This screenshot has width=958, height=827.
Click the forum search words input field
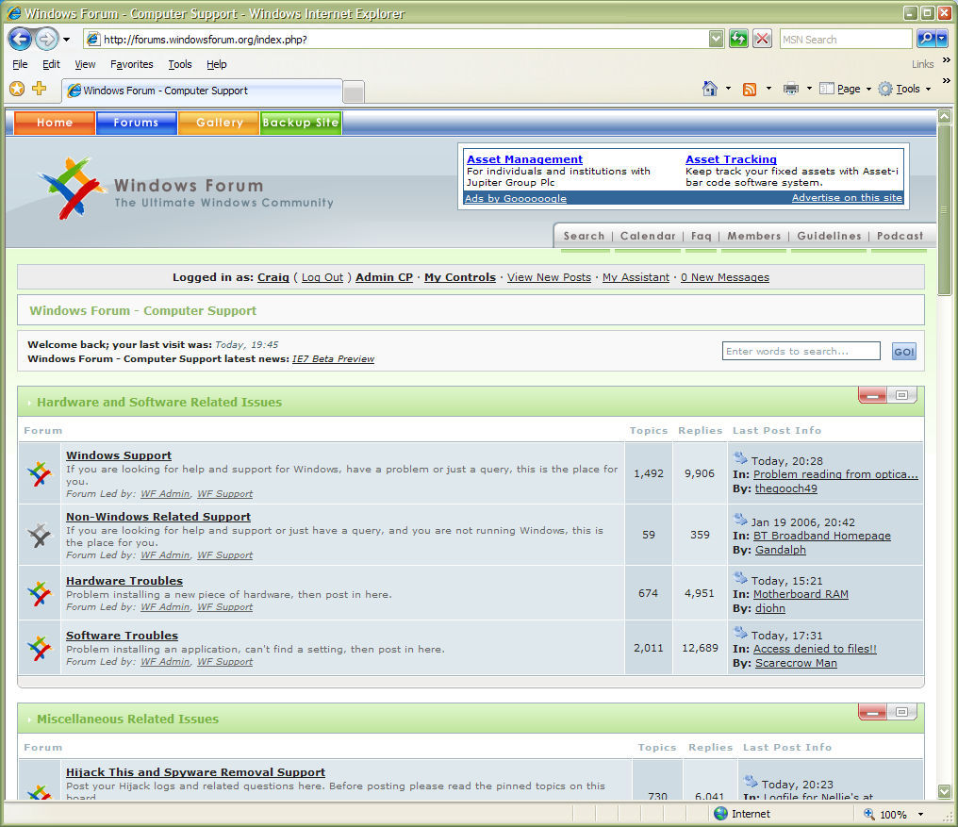point(801,352)
